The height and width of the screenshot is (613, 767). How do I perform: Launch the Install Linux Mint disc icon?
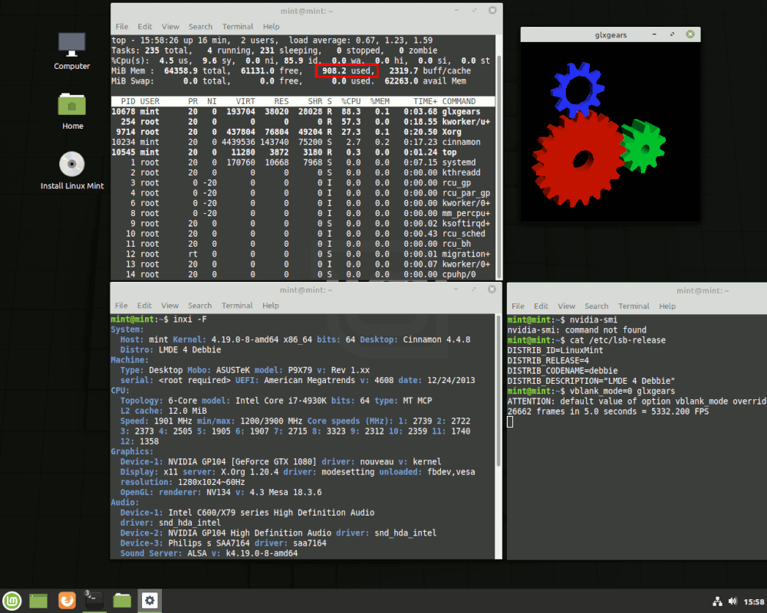click(x=72, y=171)
